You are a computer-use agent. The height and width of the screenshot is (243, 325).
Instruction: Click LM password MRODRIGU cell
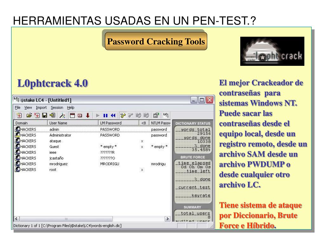109,164
